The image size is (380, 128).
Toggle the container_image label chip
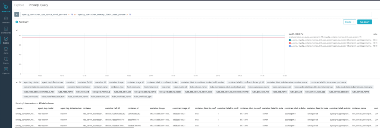click(x=116, y=83)
